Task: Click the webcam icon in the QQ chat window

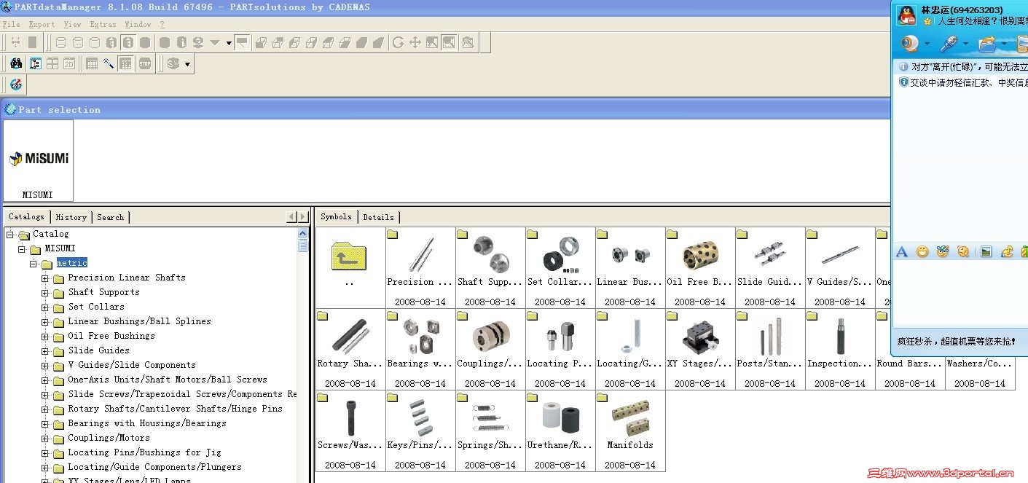Action: [x=909, y=44]
